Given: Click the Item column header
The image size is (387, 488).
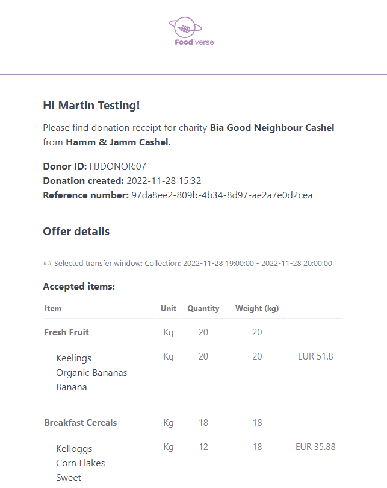Looking at the screenshot, I should point(53,309).
